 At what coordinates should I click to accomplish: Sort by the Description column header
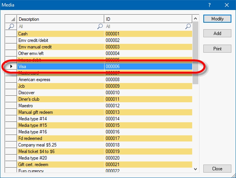pyautogui.click(x=60, y=19)
